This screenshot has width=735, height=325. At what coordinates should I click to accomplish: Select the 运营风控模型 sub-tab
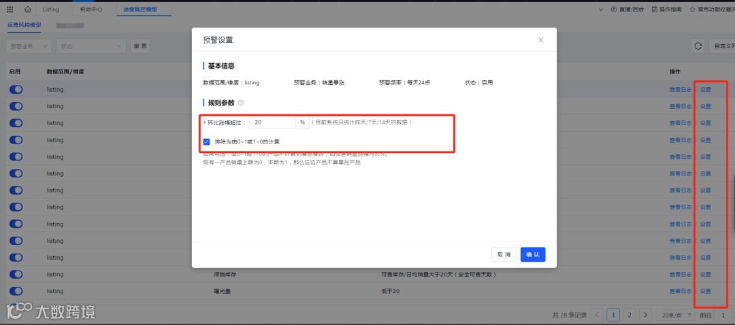(24, 25)
